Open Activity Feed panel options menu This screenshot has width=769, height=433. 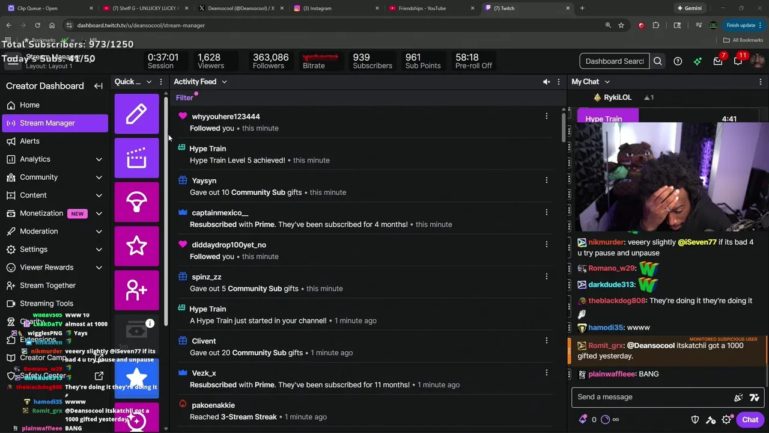(559, 82)
